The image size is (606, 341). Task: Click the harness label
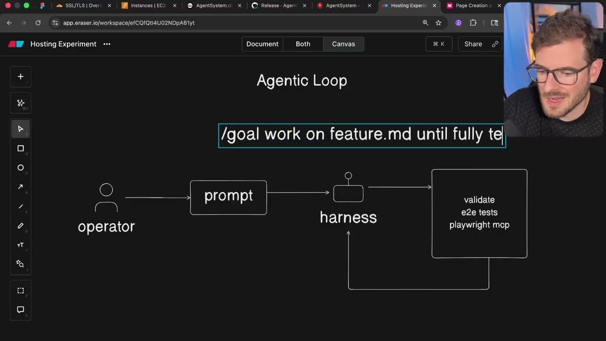(x=348, y=217)
